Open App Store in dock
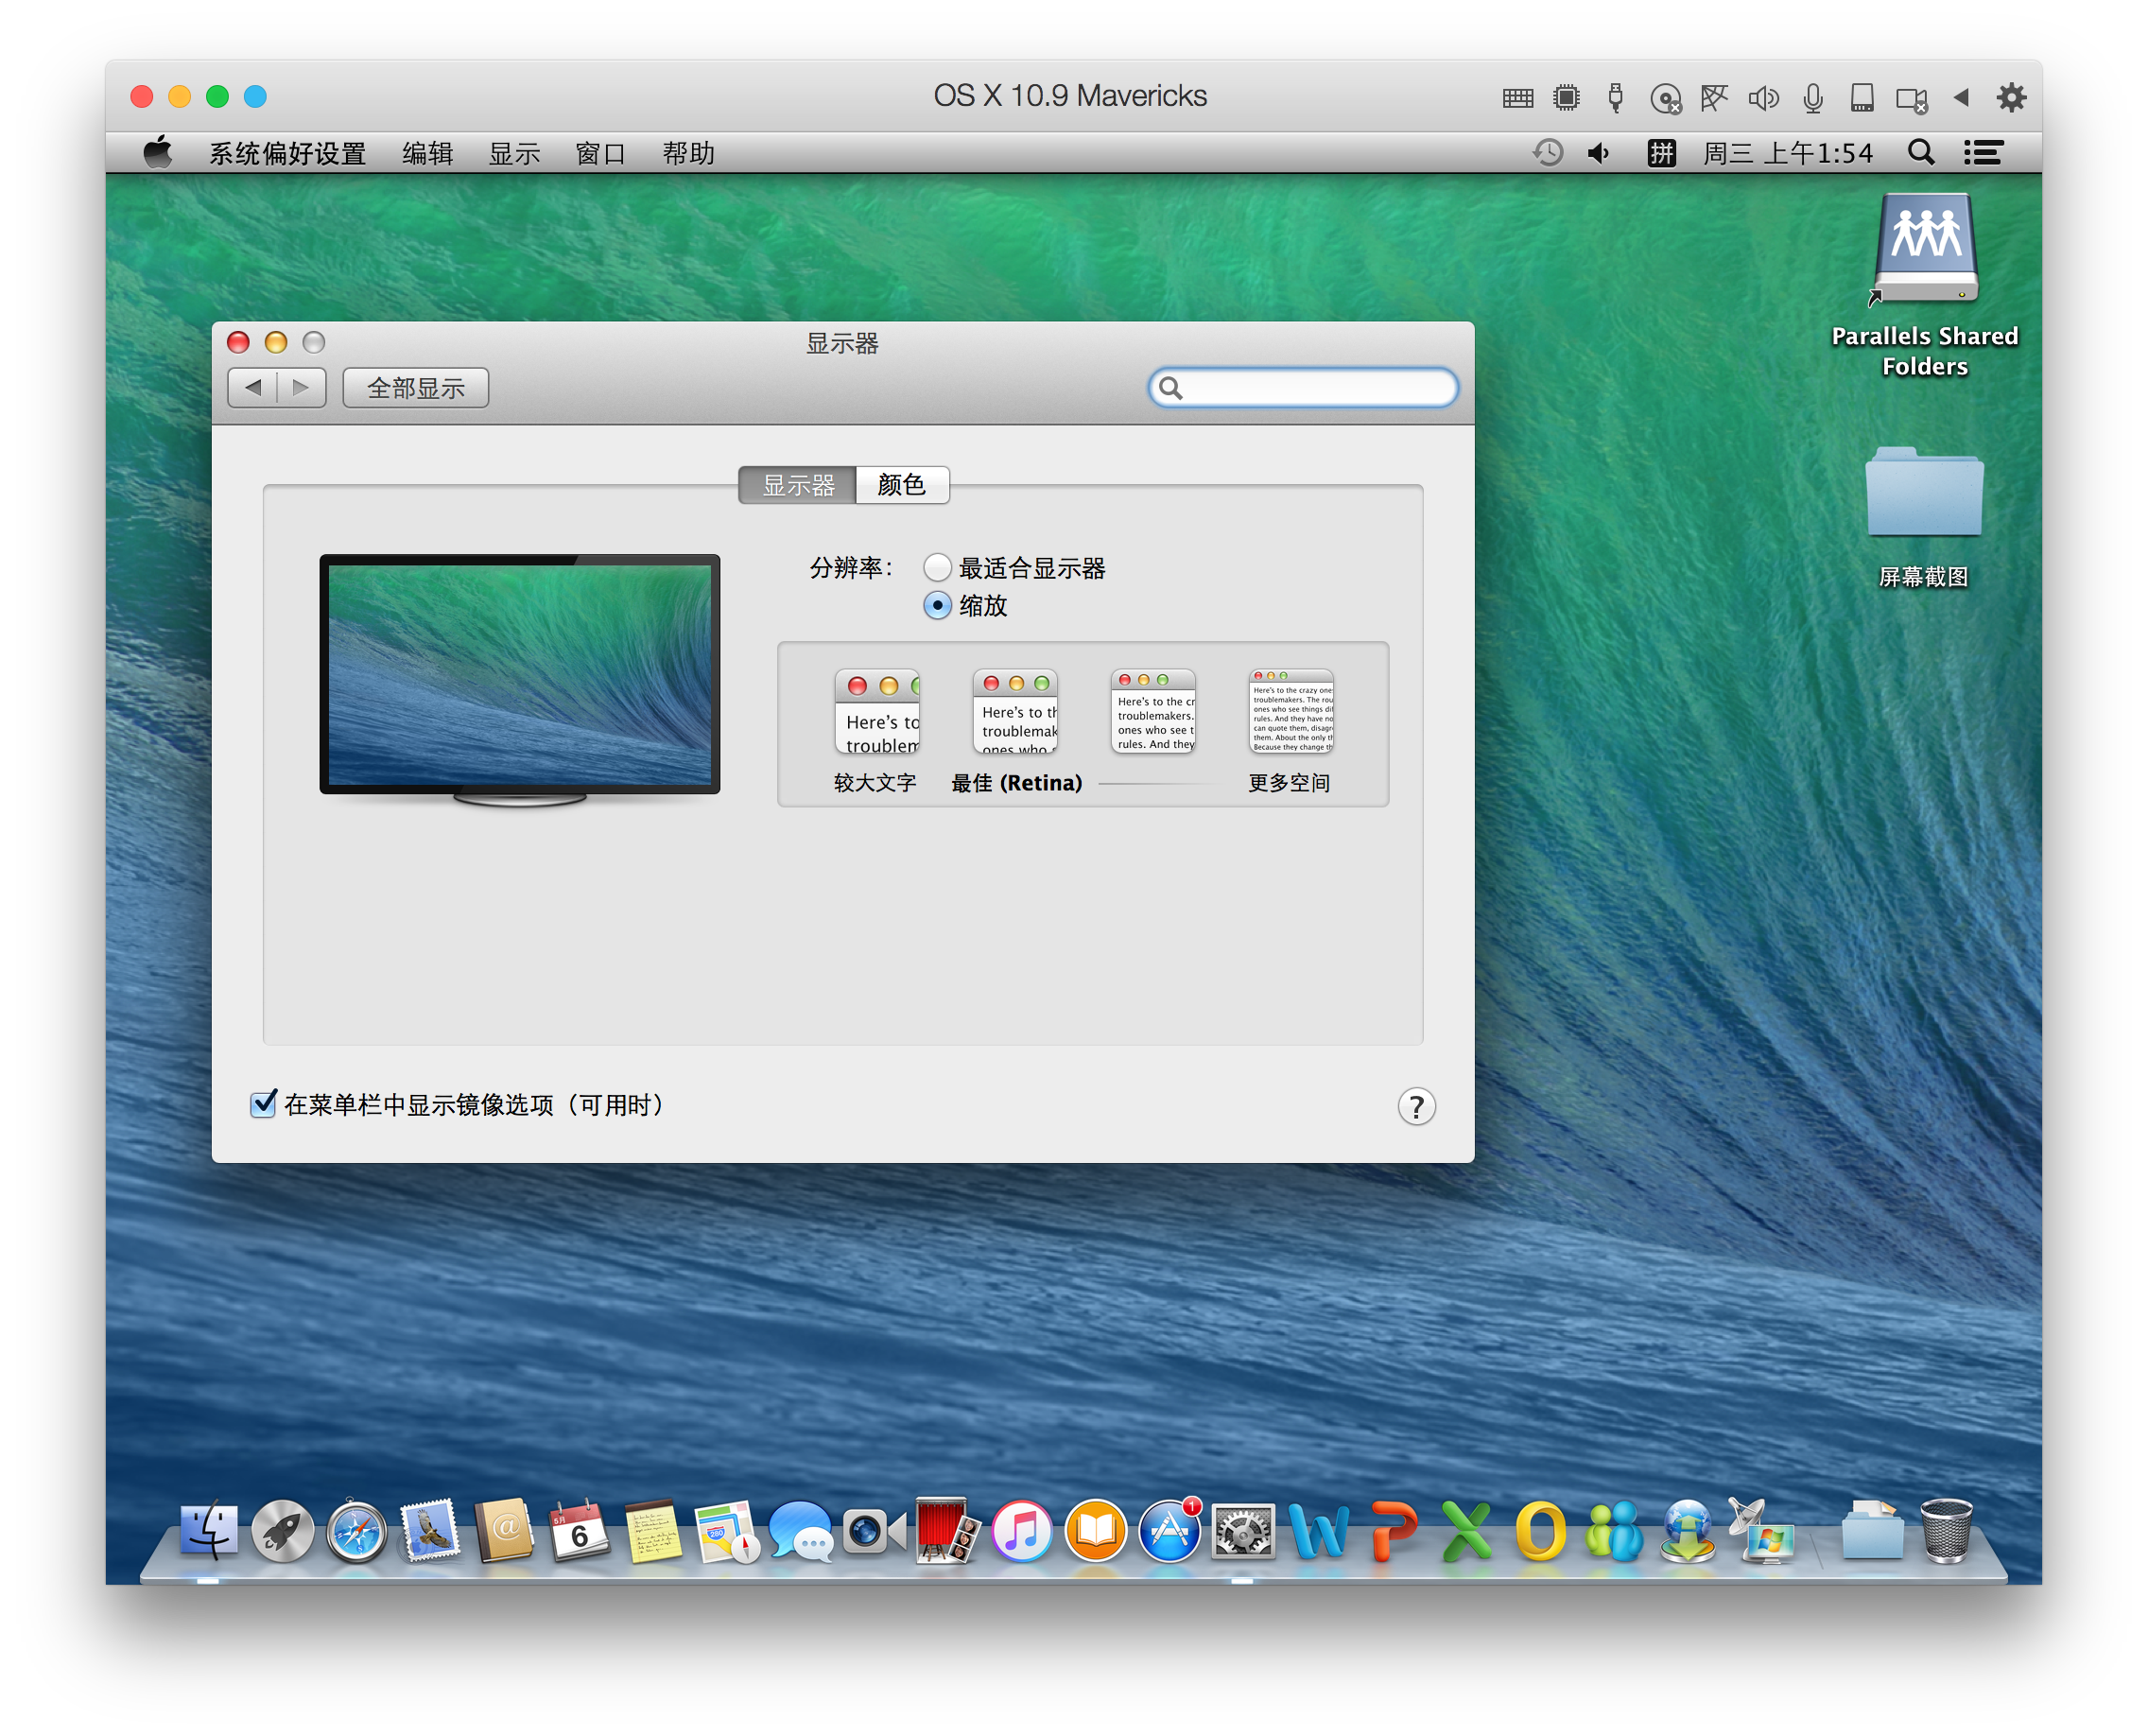The width and height of the screenshot is (2148, 1736). click(x=1169, y=1531)
